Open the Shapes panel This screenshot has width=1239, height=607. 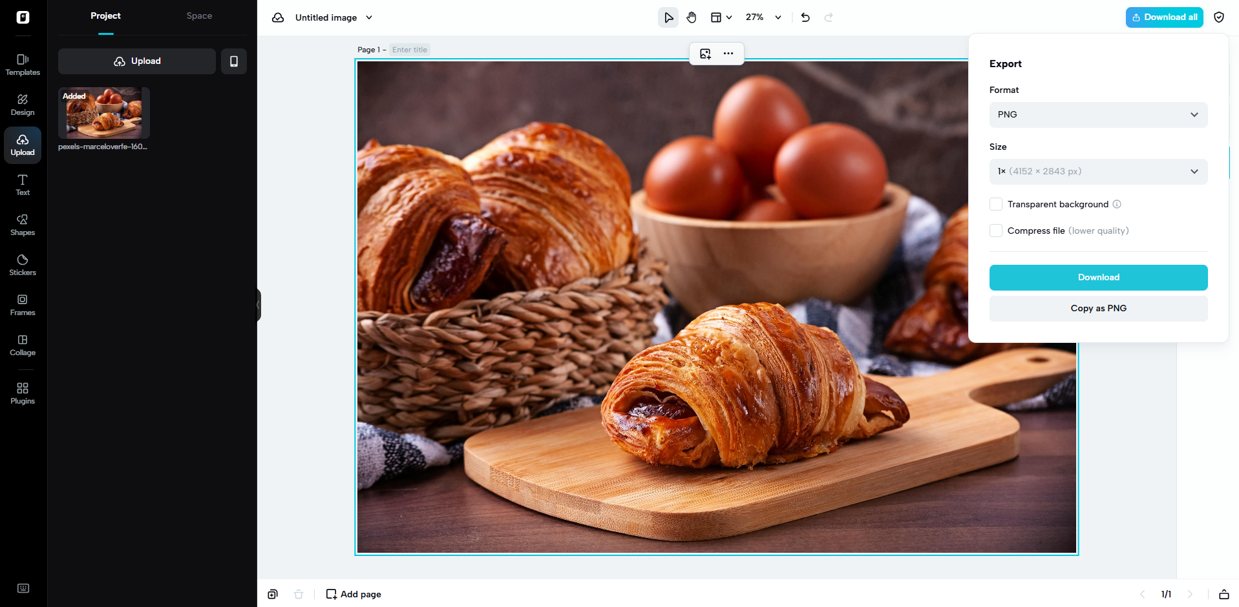point(23,225)
